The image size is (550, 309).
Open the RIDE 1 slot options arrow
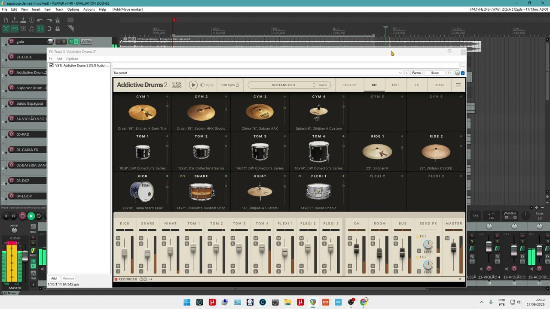402,136
